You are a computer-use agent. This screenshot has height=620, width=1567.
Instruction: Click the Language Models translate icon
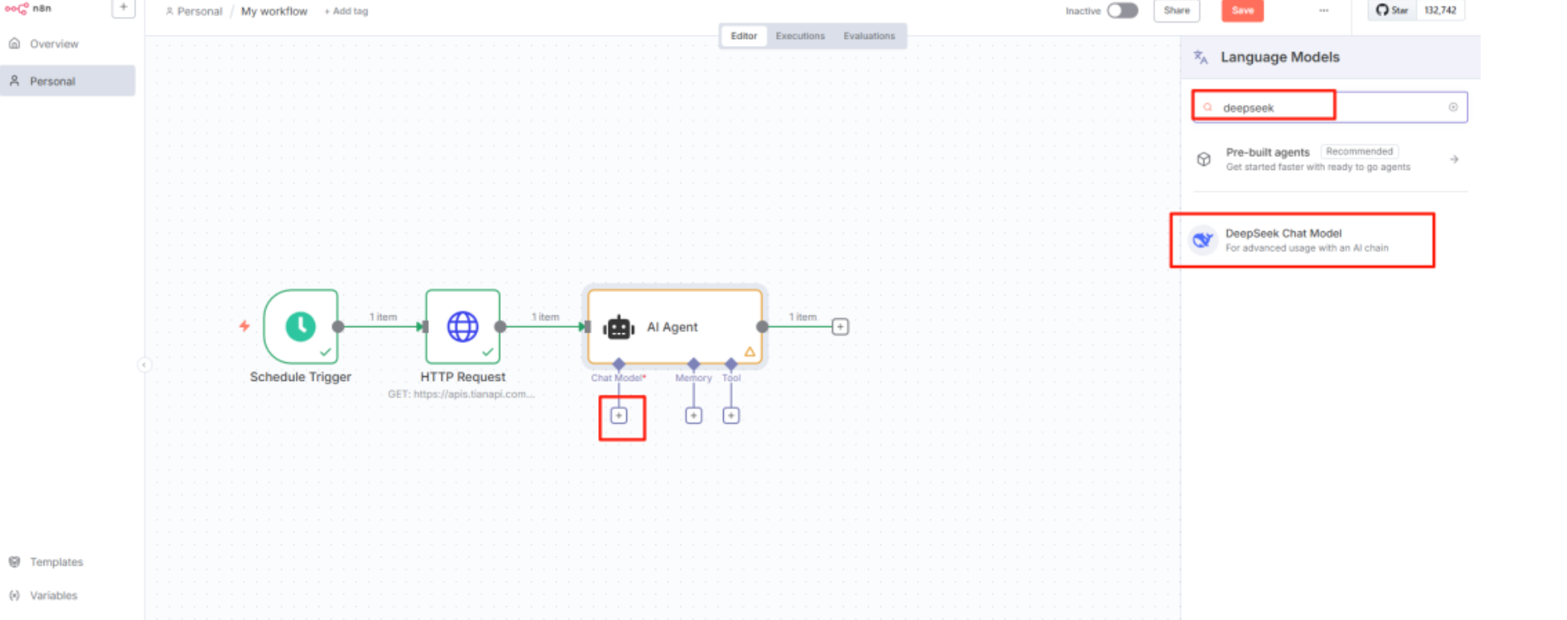pyautogui.click(x=1200, y=57)
